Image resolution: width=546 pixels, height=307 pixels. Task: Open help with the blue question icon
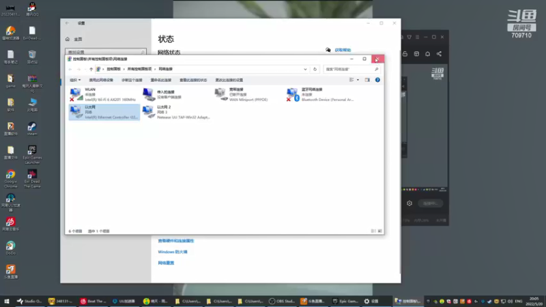[377, 80]
